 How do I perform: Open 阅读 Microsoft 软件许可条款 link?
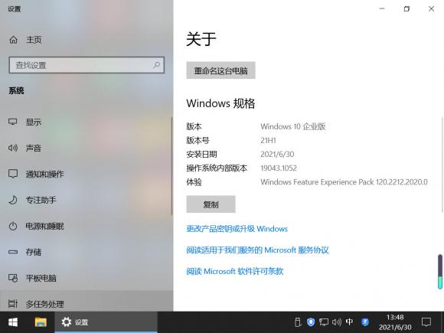235,271
